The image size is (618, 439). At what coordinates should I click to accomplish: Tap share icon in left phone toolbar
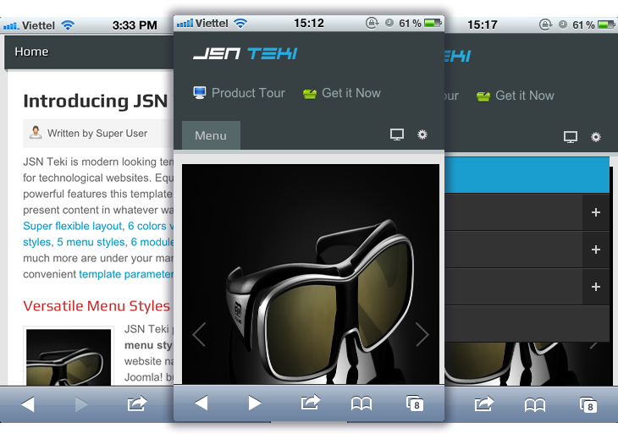(137, 404)
